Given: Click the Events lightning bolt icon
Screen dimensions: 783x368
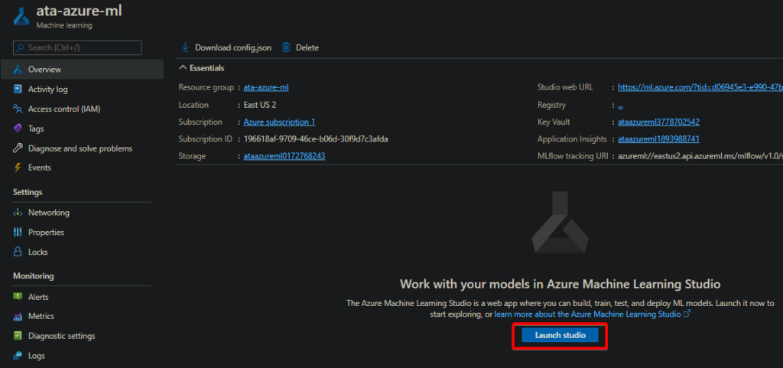Looking at the screenshot, I should coord(18,168).
